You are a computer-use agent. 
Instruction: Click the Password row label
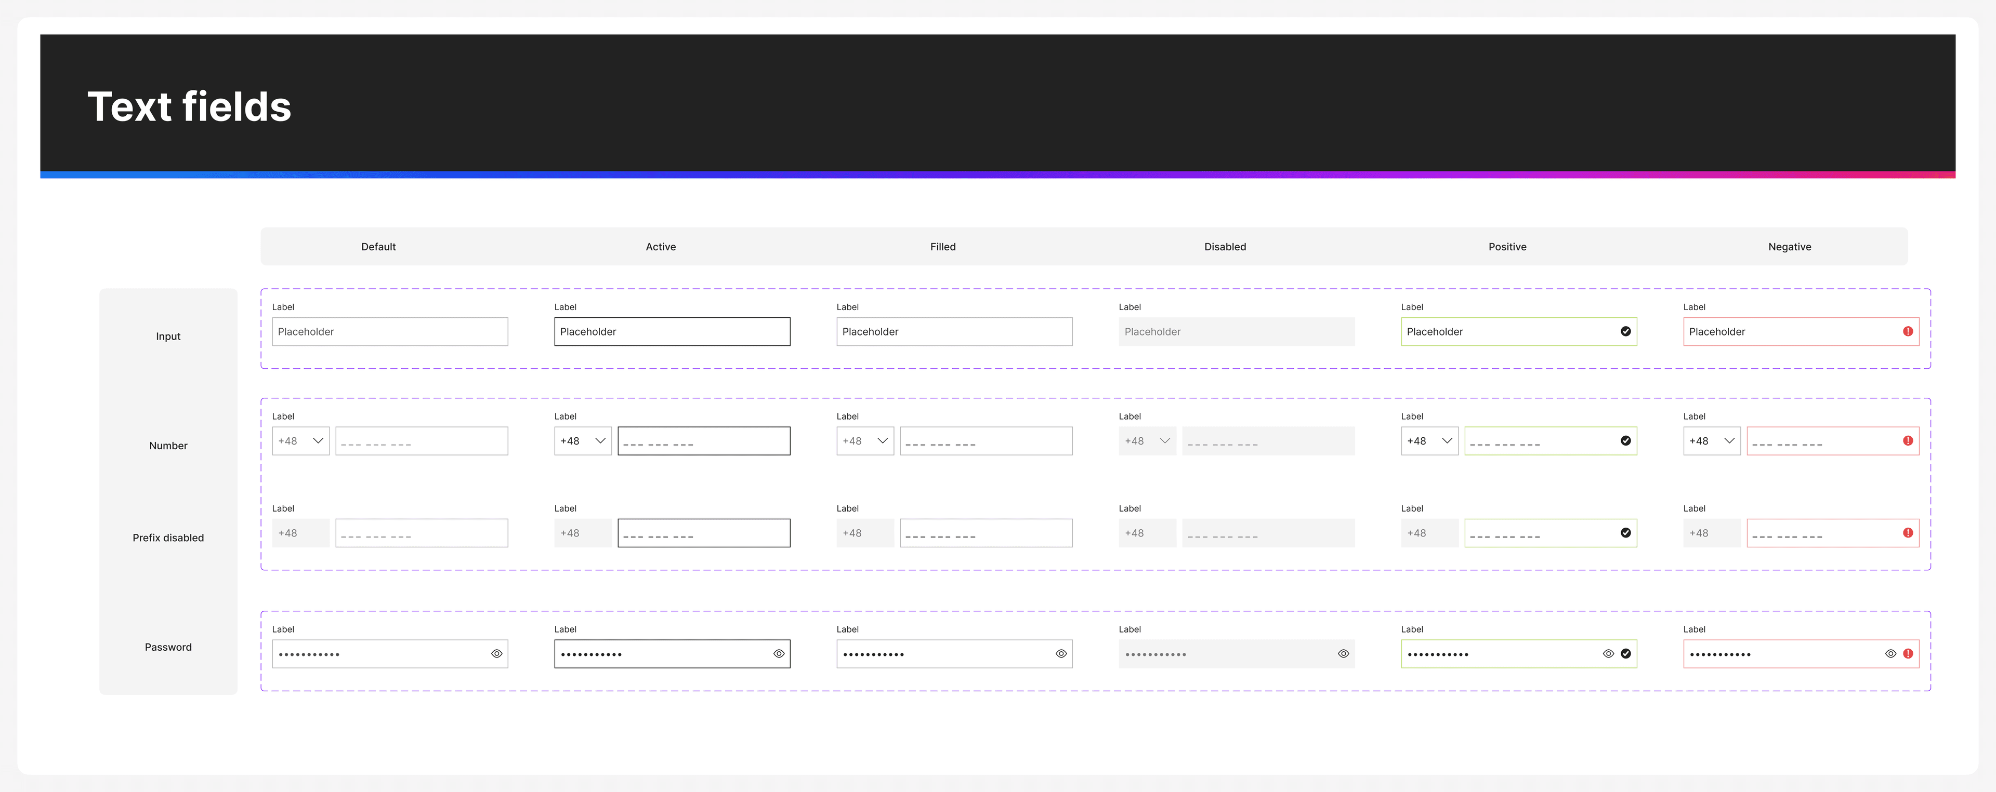coord(168,647)
